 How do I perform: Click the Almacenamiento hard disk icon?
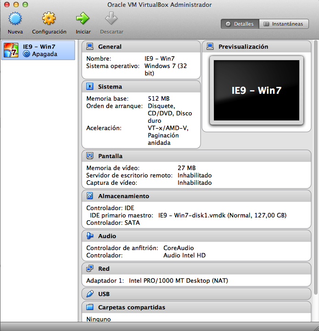(90, 196)
